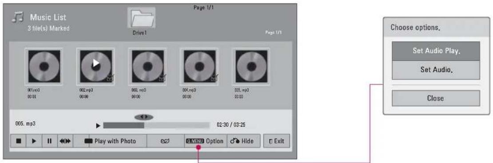
Task: Choose Set Audio Play. in options popup
Action: [436, 51]
